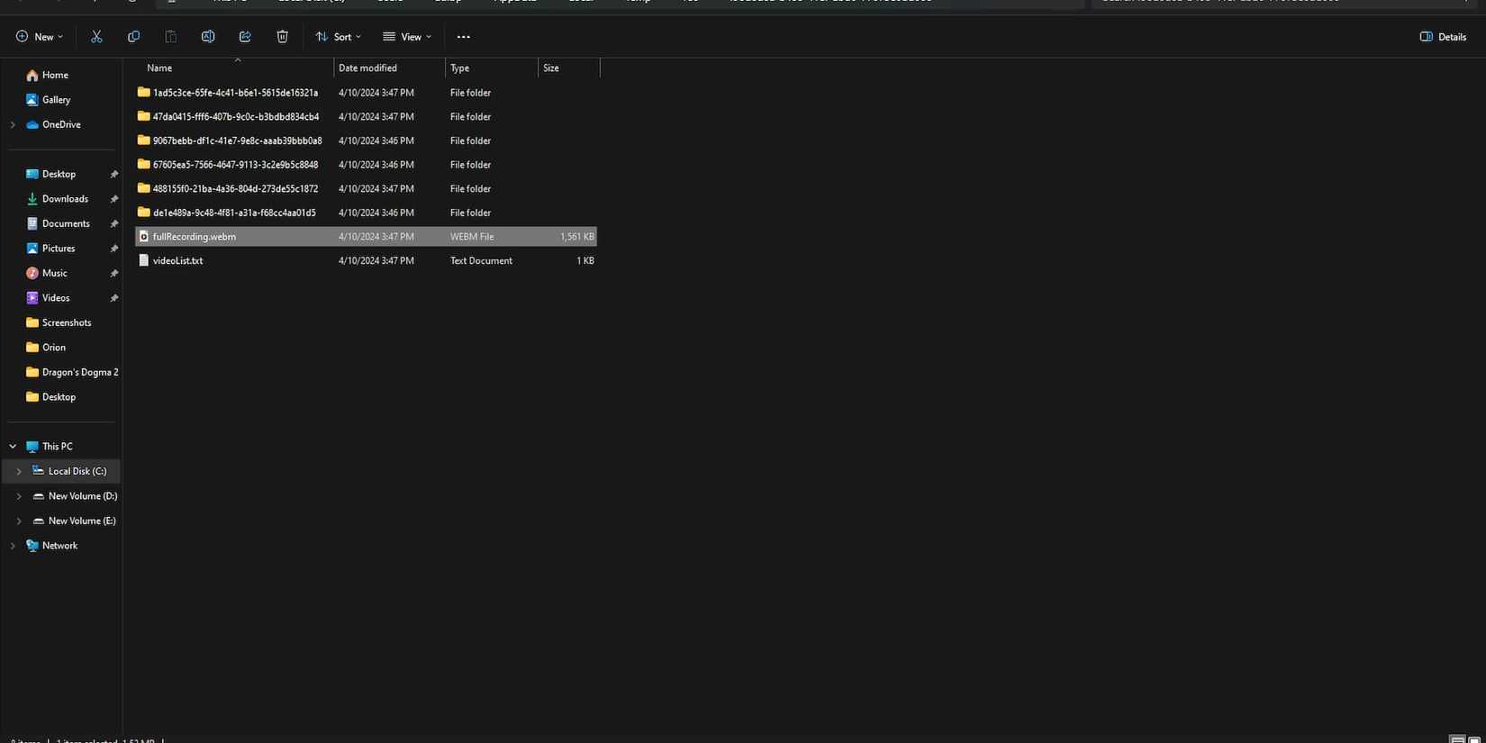Open the Screenshots folder in sidebar
This screenshot has height=743, width=1486.
tap(67, 322)
